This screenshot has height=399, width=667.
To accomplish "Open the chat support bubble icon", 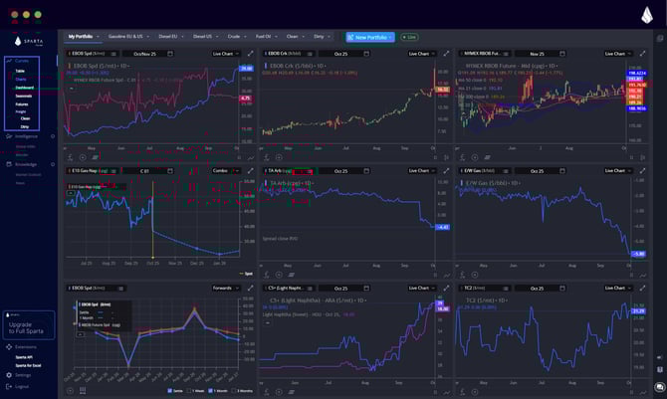I will pos(659,386).
